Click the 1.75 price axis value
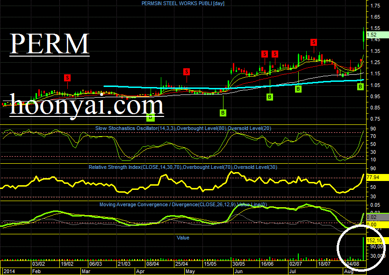The width and height of the screenshot is (389, 275). coord(375,6)
